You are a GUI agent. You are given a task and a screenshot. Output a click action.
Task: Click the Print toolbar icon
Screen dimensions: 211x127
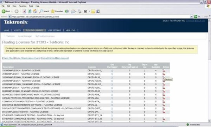(79, 12)
